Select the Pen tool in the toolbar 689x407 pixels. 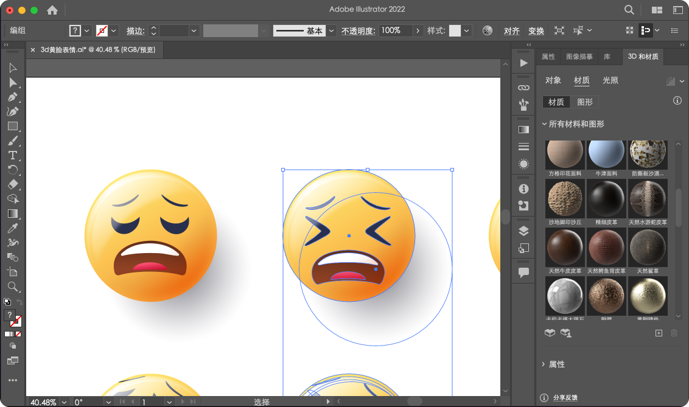pos(12,97)
